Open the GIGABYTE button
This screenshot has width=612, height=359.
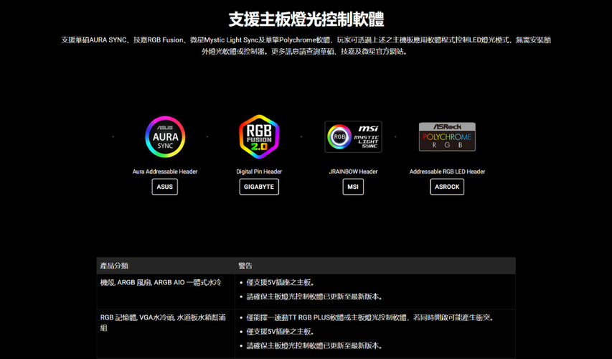pos(259,187)
